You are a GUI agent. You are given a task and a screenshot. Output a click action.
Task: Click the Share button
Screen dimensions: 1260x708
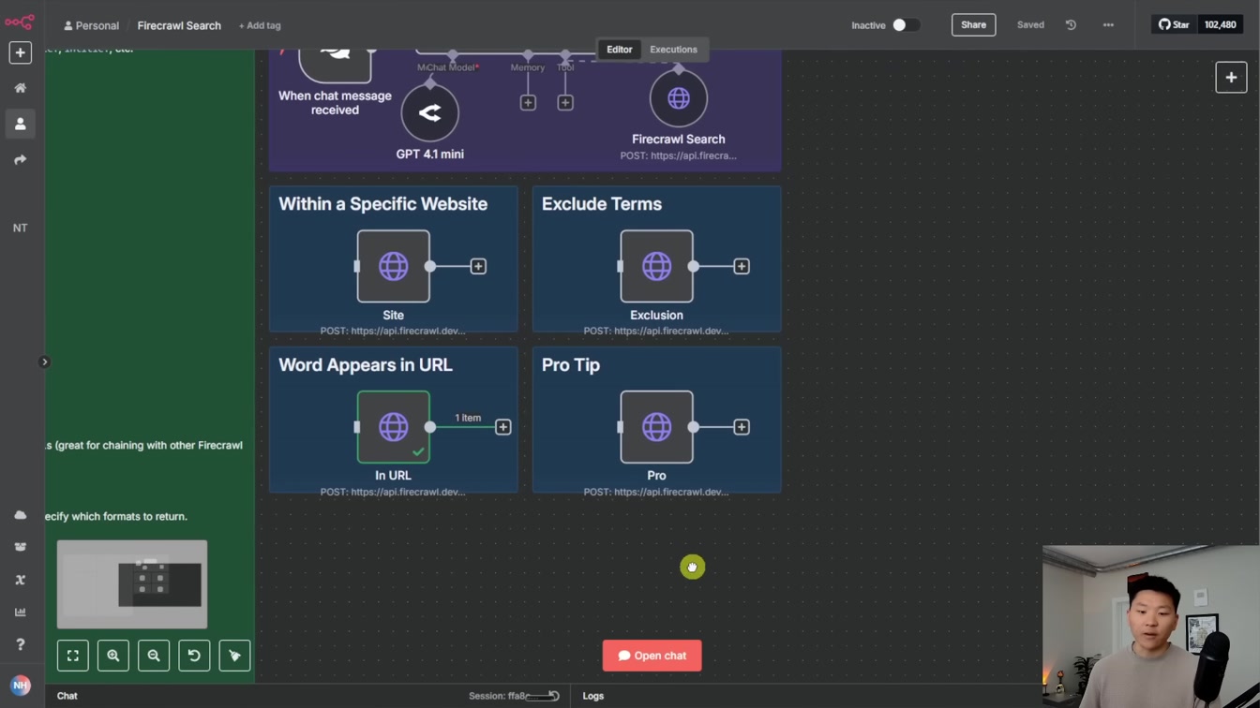click(973, 25)
